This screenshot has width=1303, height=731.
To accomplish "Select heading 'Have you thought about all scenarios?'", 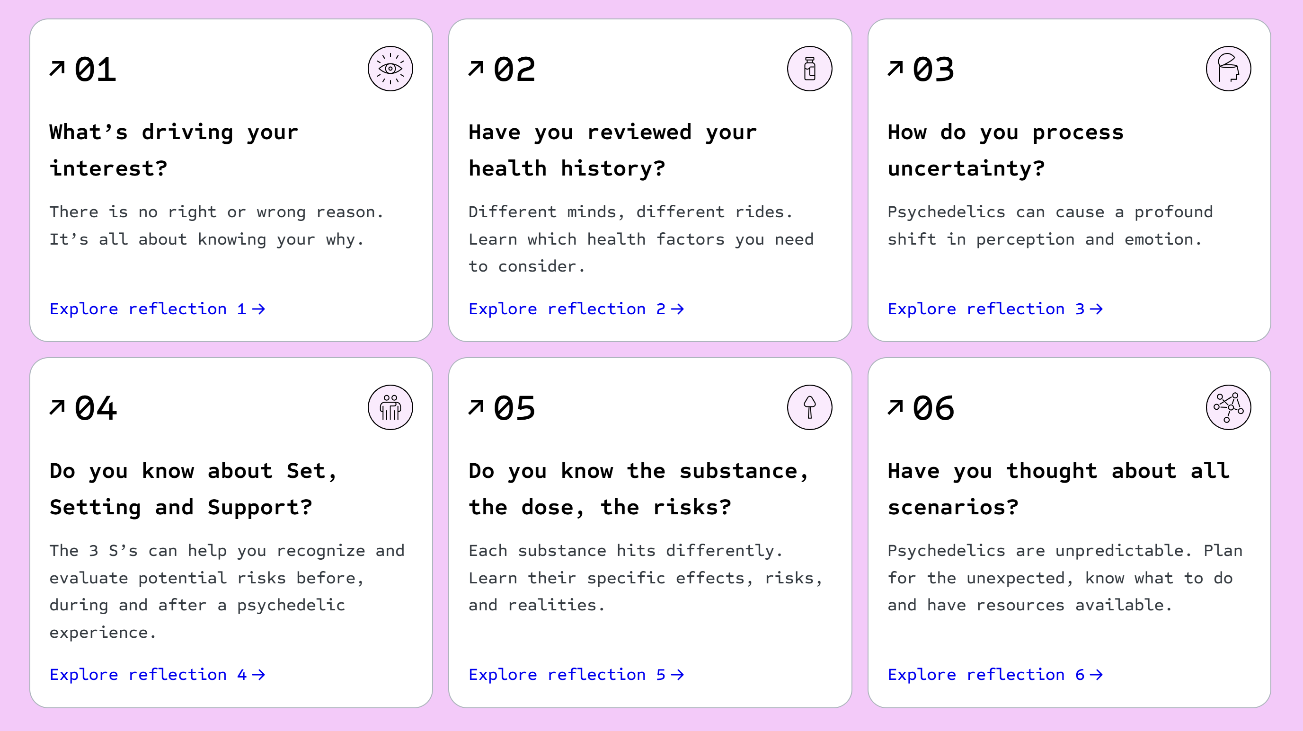I will tap(1058, 489).
